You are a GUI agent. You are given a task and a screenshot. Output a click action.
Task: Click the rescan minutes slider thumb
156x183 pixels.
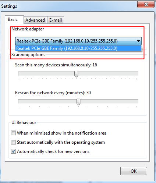(78, 102)
